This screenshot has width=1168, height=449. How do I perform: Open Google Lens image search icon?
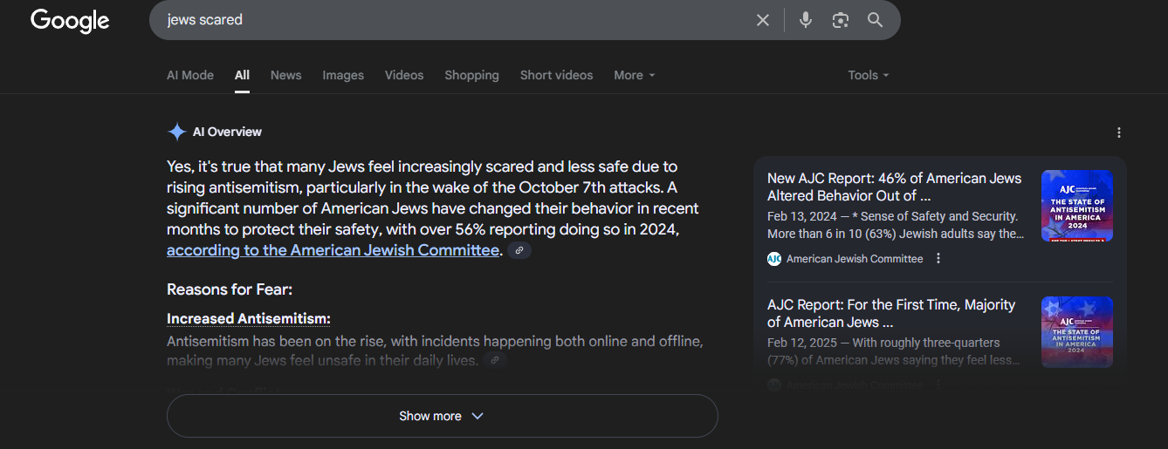coord(841,20)
